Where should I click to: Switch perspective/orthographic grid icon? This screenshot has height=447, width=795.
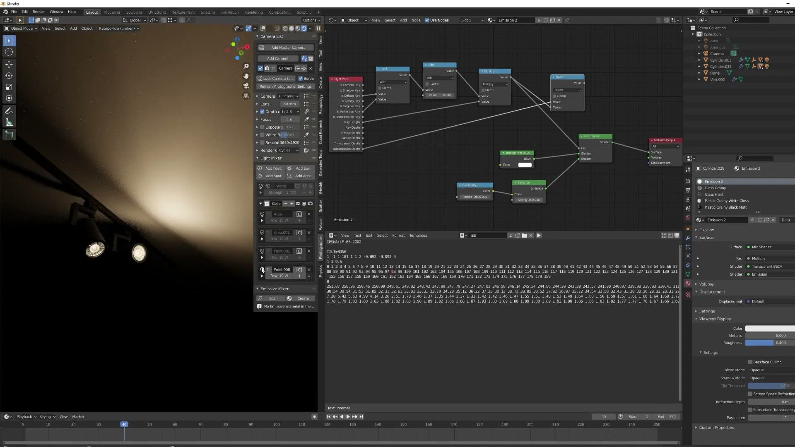246,96
